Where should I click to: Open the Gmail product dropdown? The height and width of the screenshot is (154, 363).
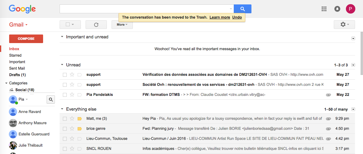click(18, 24)
